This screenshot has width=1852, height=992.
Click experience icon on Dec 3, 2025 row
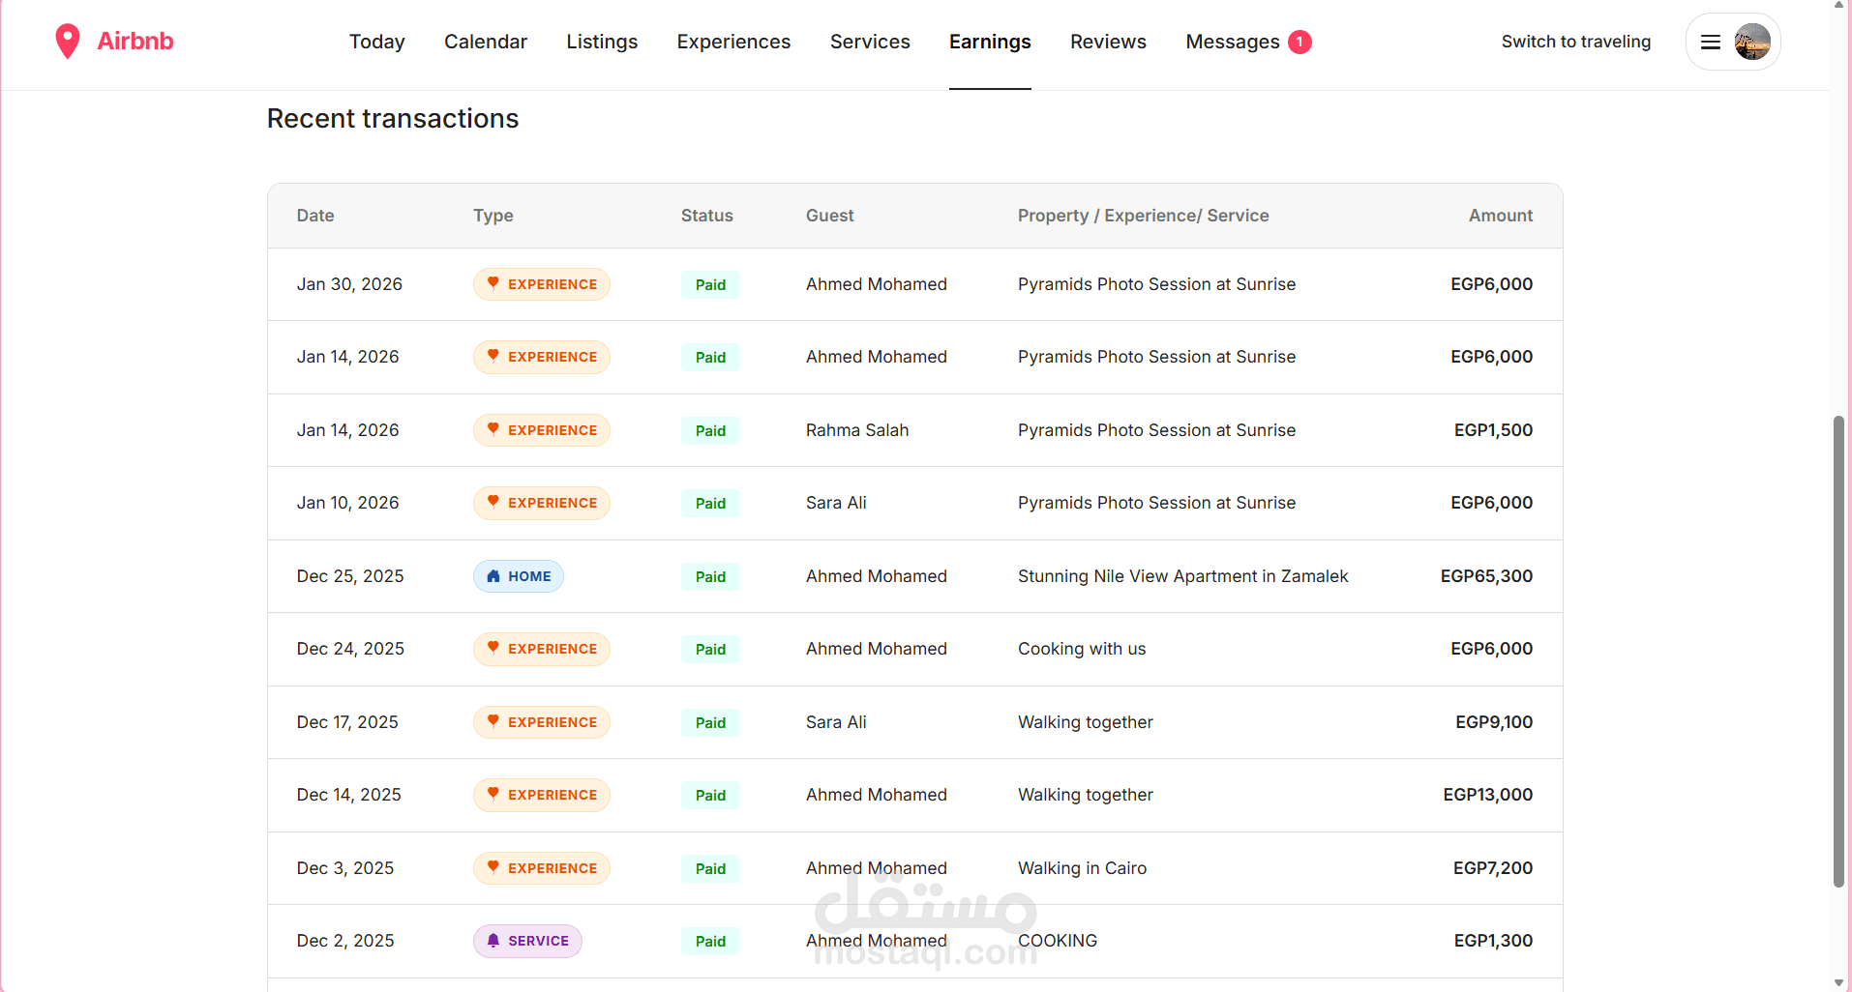(493, 867)
